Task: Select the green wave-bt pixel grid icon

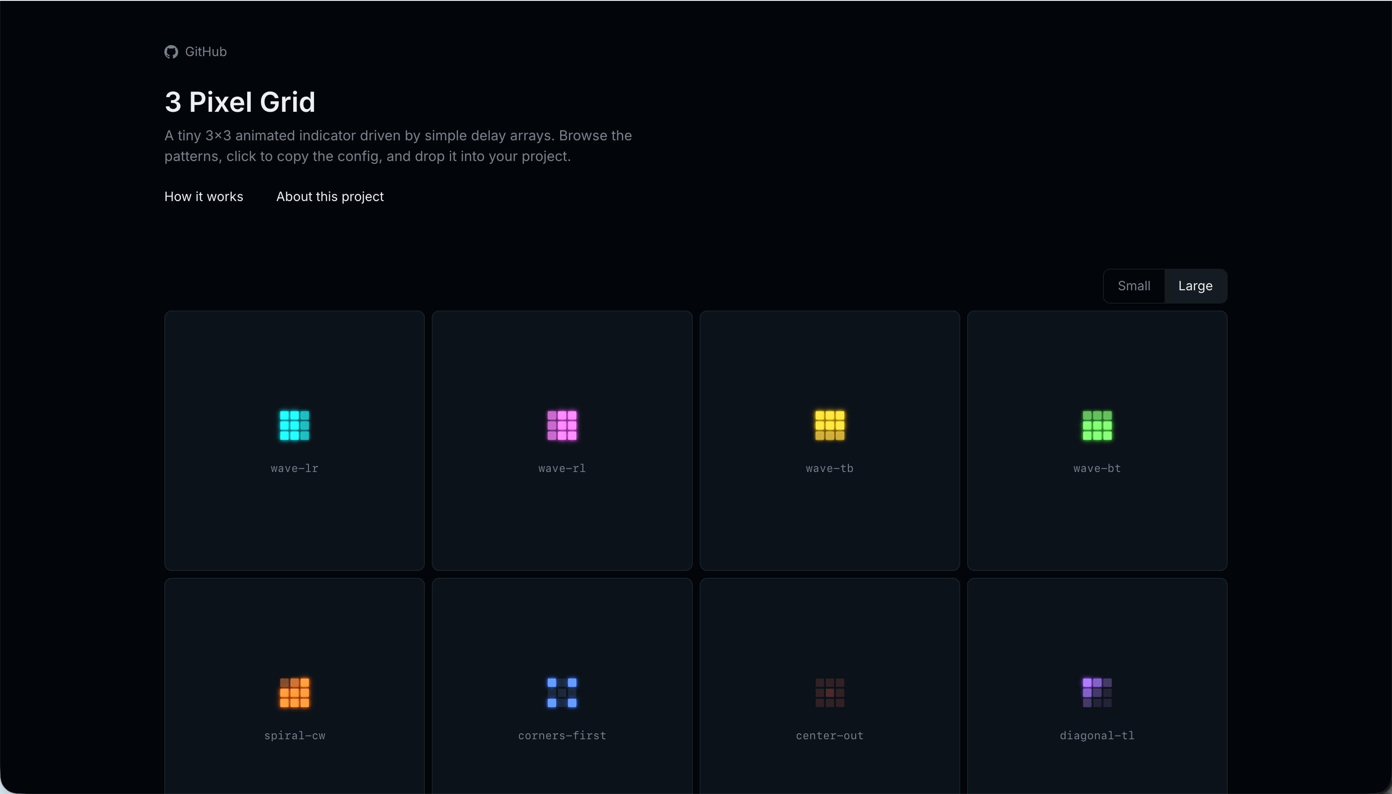Action: (1096, 426)
